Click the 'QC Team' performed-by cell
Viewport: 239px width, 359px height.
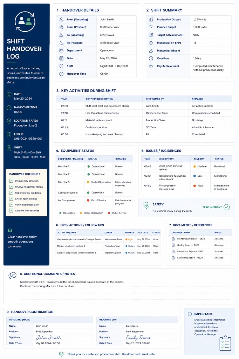[151, 127]
